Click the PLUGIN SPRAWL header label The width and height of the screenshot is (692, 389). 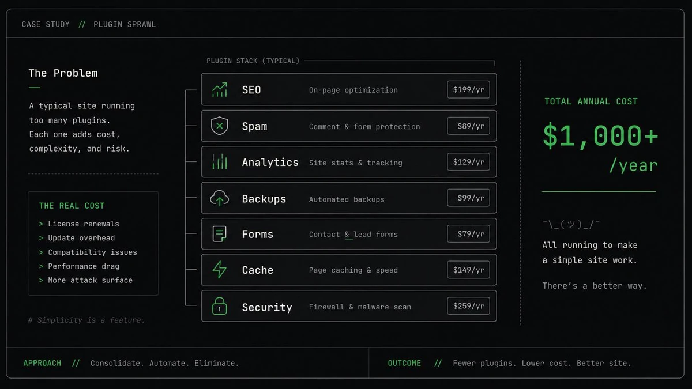point(125,24)
